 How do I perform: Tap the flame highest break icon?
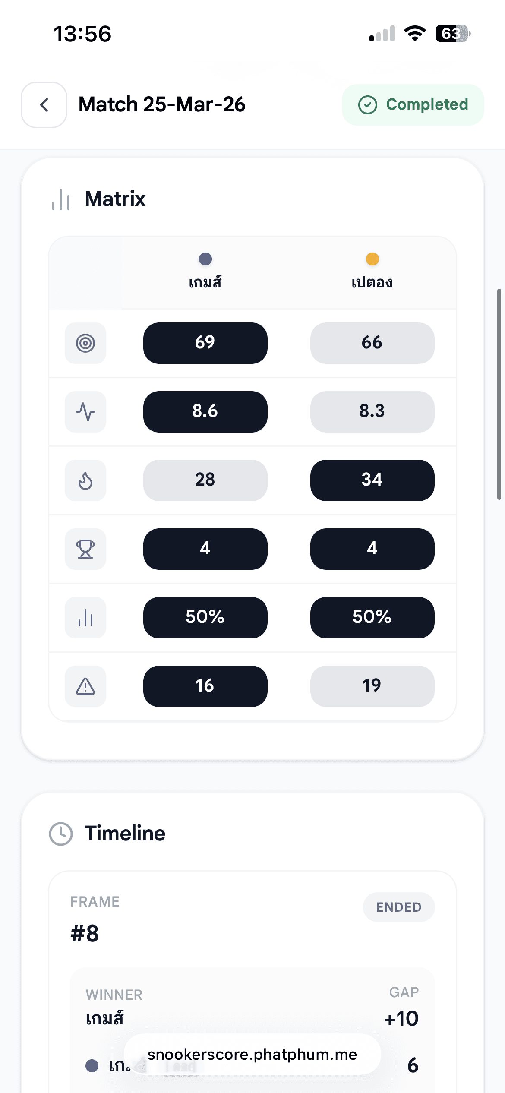pos(85,480)
